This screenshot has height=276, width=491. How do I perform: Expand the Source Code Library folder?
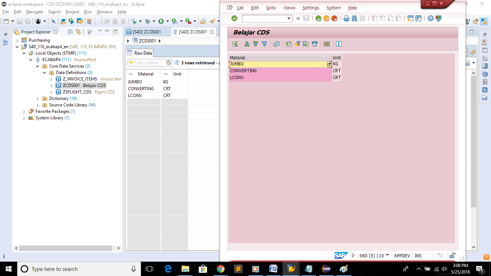[38, 105]
